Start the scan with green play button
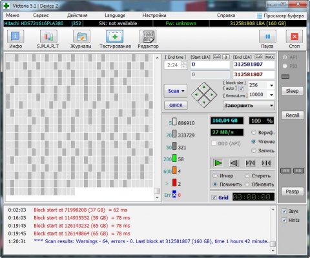This screenshot has height=258, width=310. tap(218, 163)
